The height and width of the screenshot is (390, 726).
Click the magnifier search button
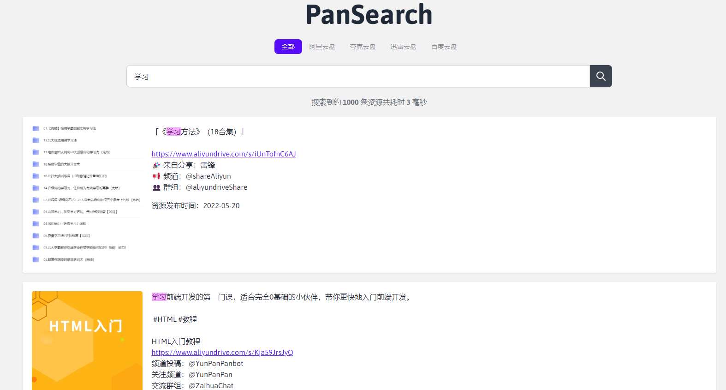coord(601,76)
